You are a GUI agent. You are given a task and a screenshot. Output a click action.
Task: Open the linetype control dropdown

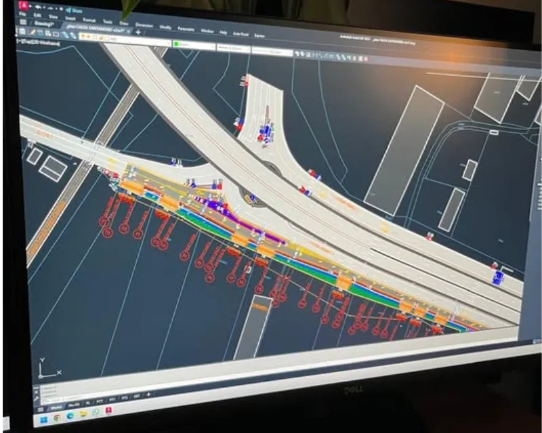tap(233, 49)
